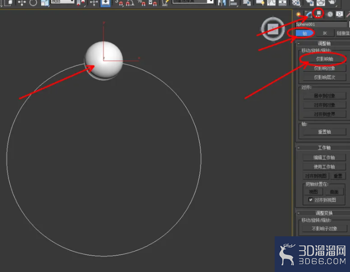This screenshot has height=272, width=350.
Task: Toggle the 3D Snaps magnet icon
Action: pyautogui.click(x=119, y=3)
